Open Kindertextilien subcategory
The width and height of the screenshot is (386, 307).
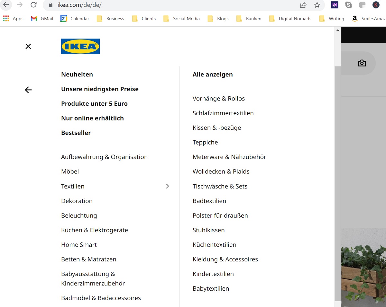tap(213, 274)
